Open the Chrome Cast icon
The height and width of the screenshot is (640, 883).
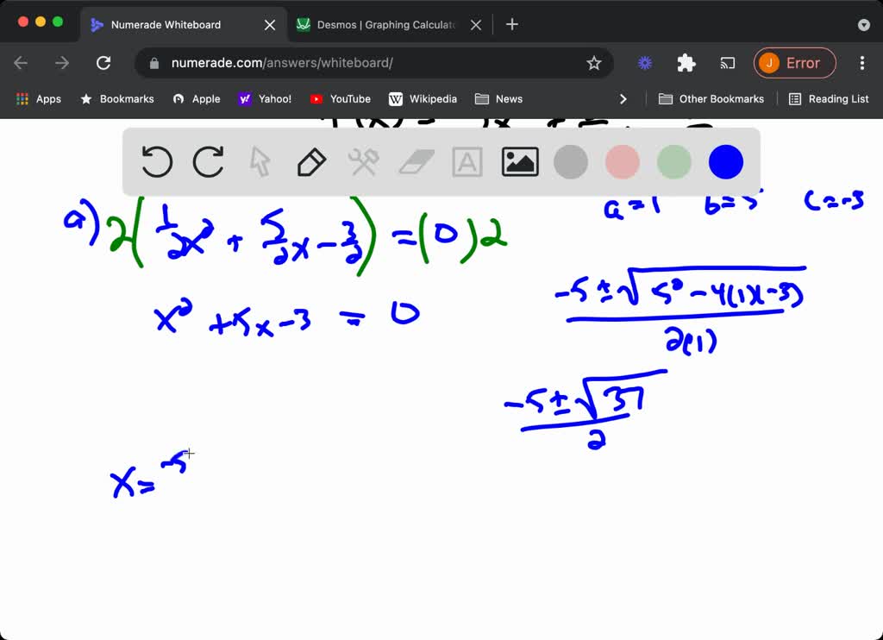pos(727,62)
